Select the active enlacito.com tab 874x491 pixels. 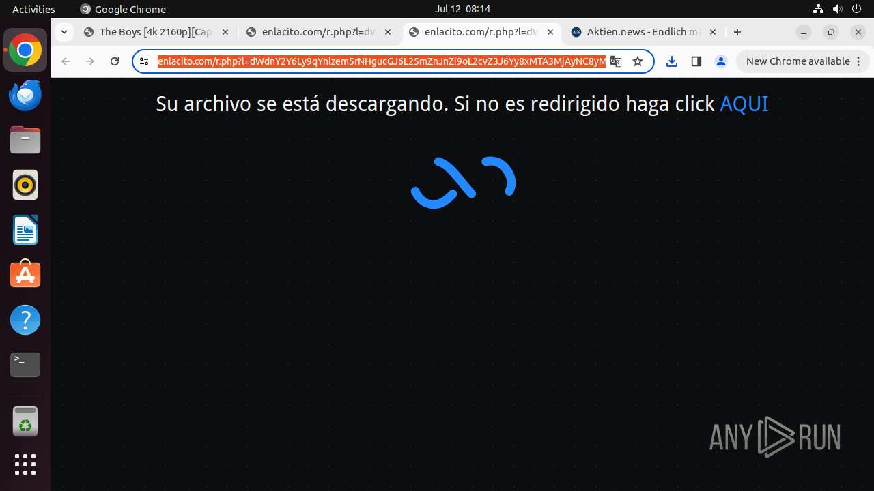click(481, 32)
